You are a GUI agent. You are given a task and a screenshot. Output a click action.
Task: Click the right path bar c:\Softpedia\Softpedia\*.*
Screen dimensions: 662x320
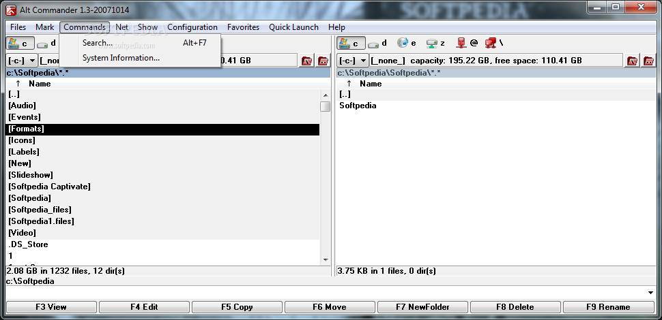[496, 74]
